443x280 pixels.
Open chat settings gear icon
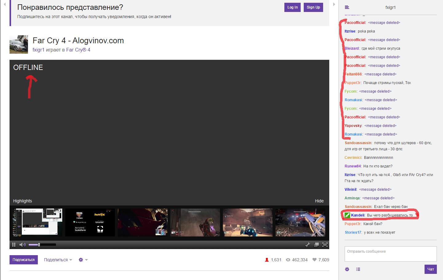point(347,269)
